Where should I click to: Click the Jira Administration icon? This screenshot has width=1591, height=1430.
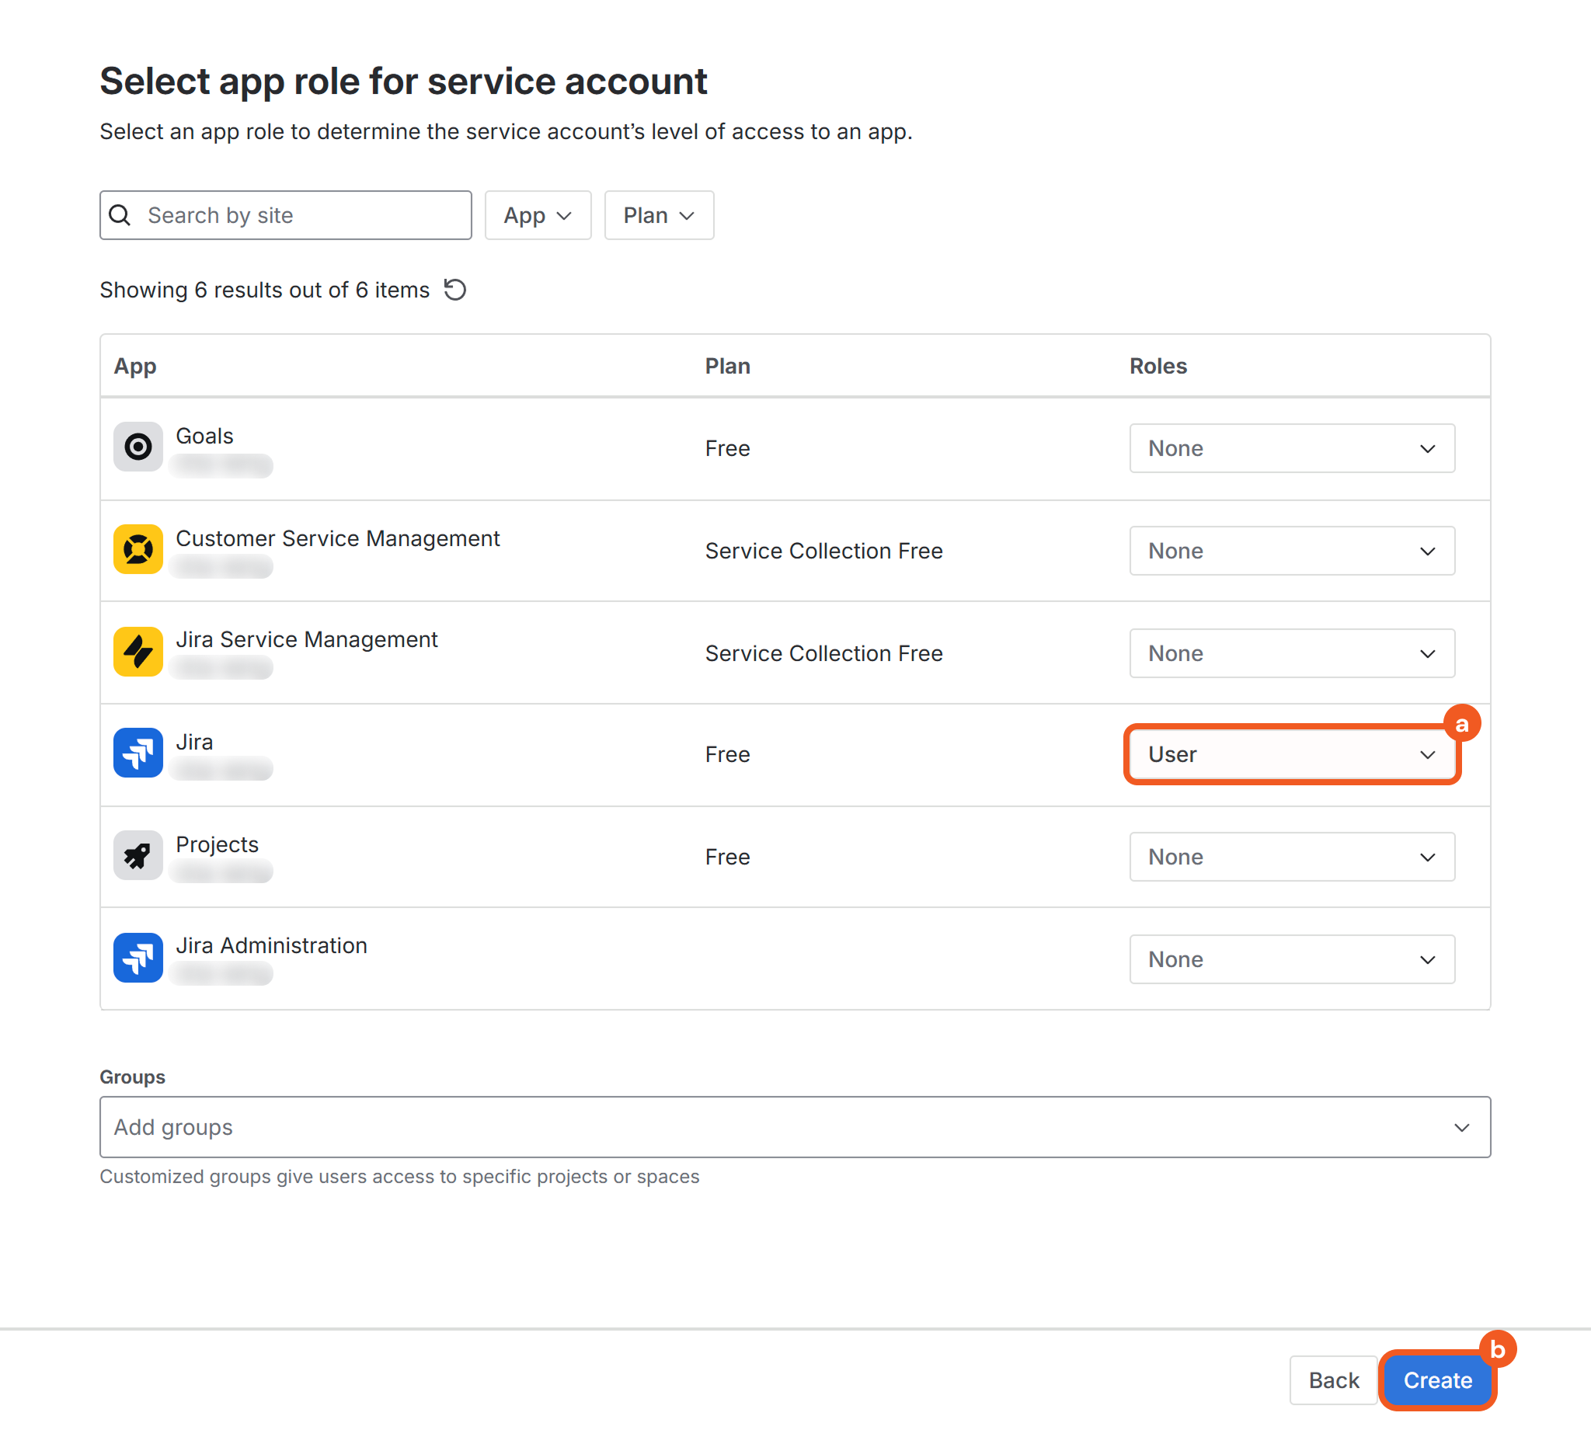138,957
